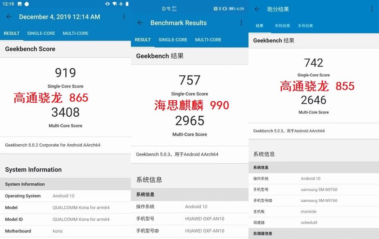Tap 手机型号 row showing samsung SM-N9760

(x=314, y=189)
